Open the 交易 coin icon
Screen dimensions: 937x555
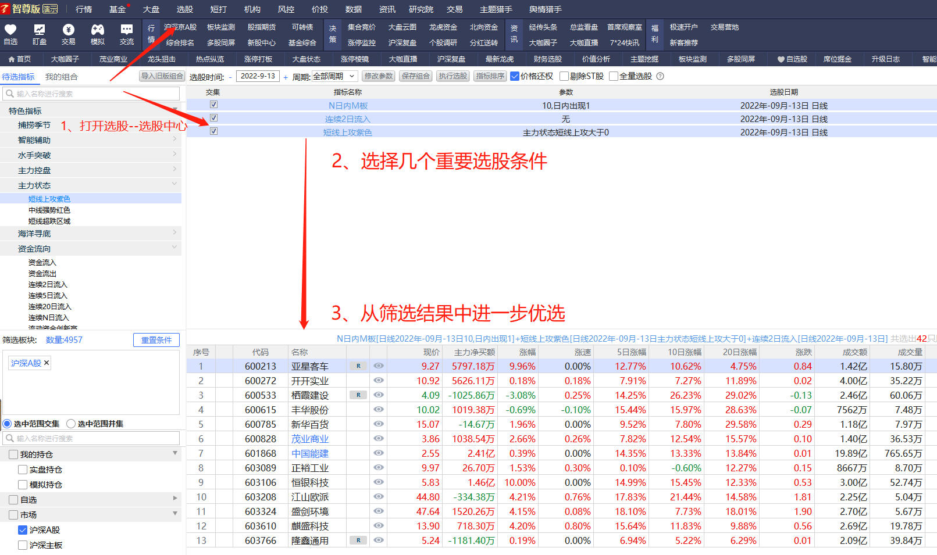pyautogui.click(x=69, y=29)
